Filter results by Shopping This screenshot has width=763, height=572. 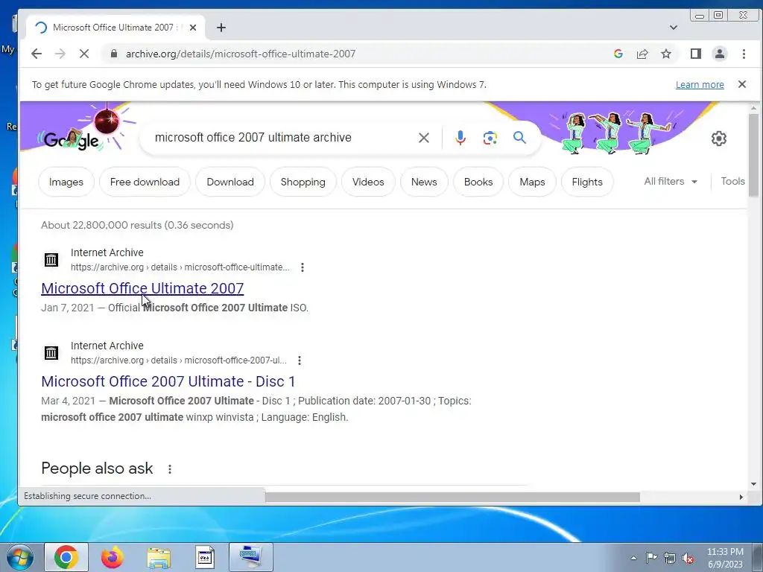(x=303, y=182)
